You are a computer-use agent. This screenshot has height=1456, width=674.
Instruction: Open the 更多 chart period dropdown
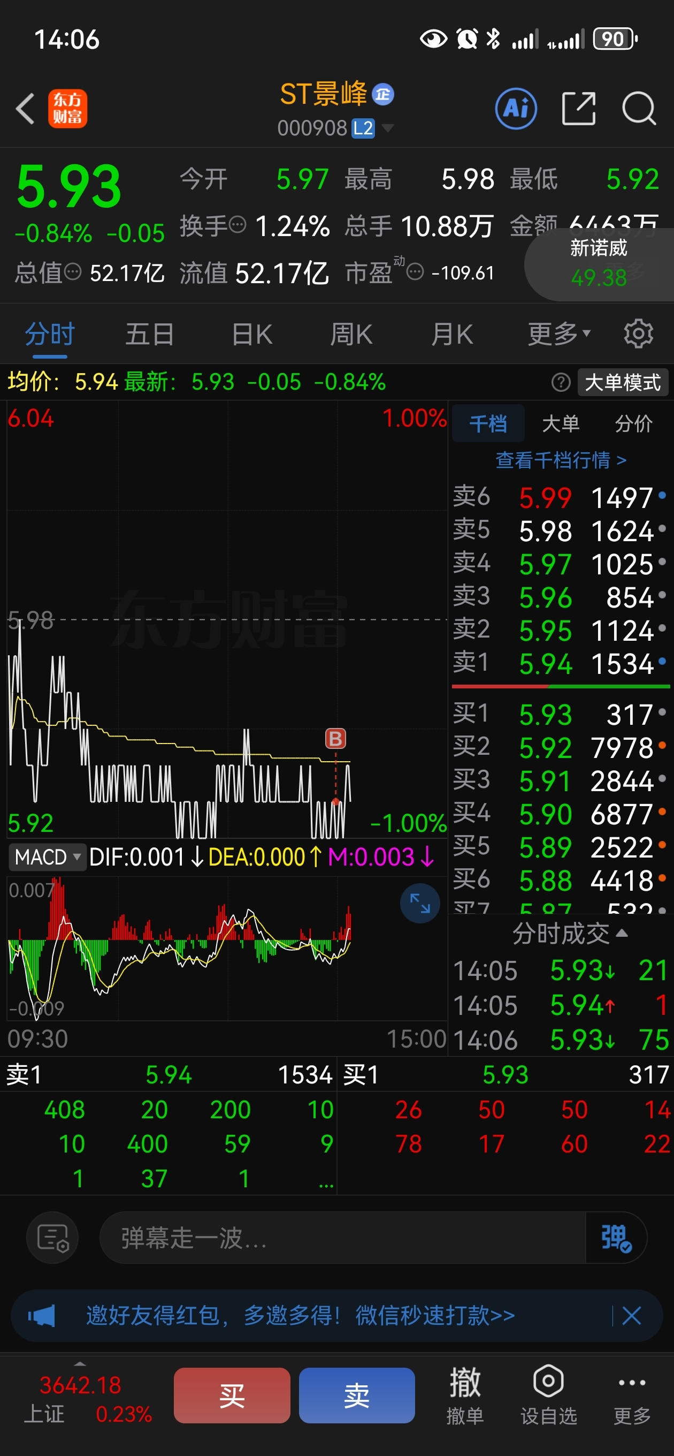tap(560, 333)
